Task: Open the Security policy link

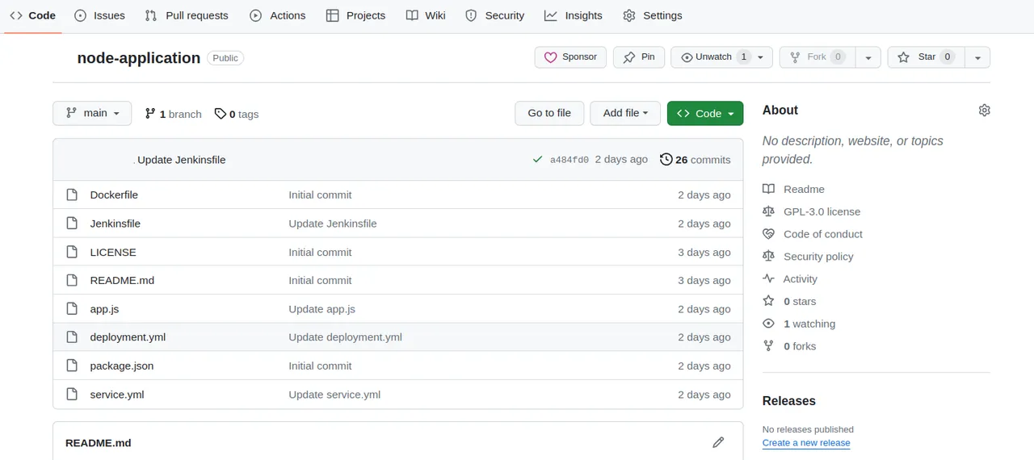Action: [808, 257]
